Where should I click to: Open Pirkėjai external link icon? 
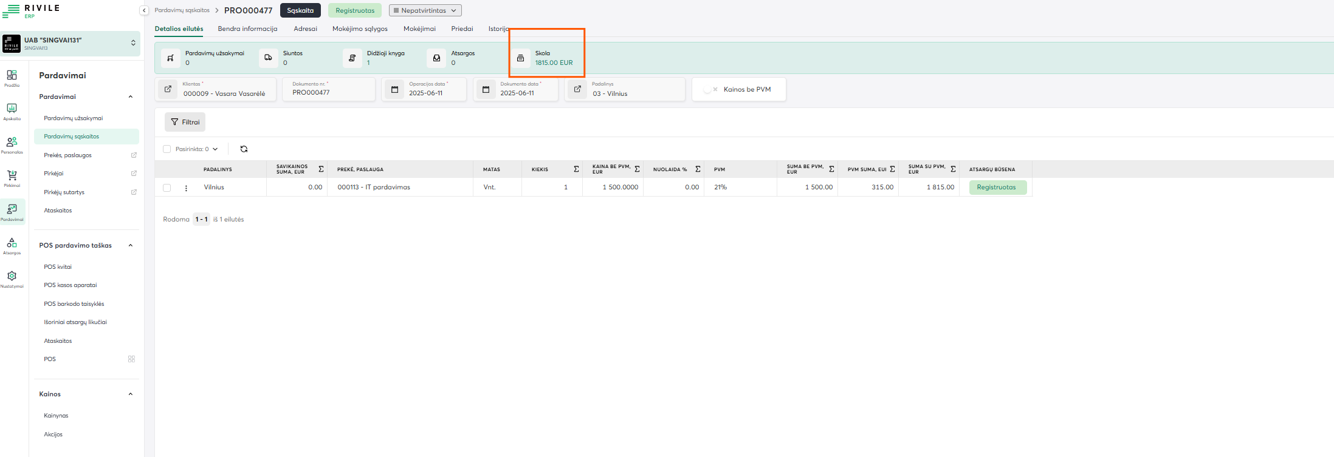click(134, 174)
